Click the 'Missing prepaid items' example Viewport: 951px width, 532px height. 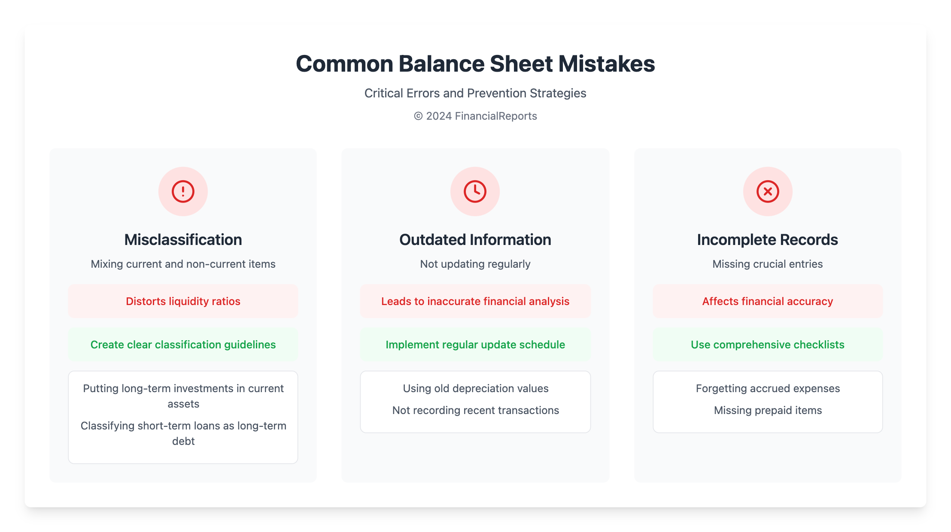[768, 410]
